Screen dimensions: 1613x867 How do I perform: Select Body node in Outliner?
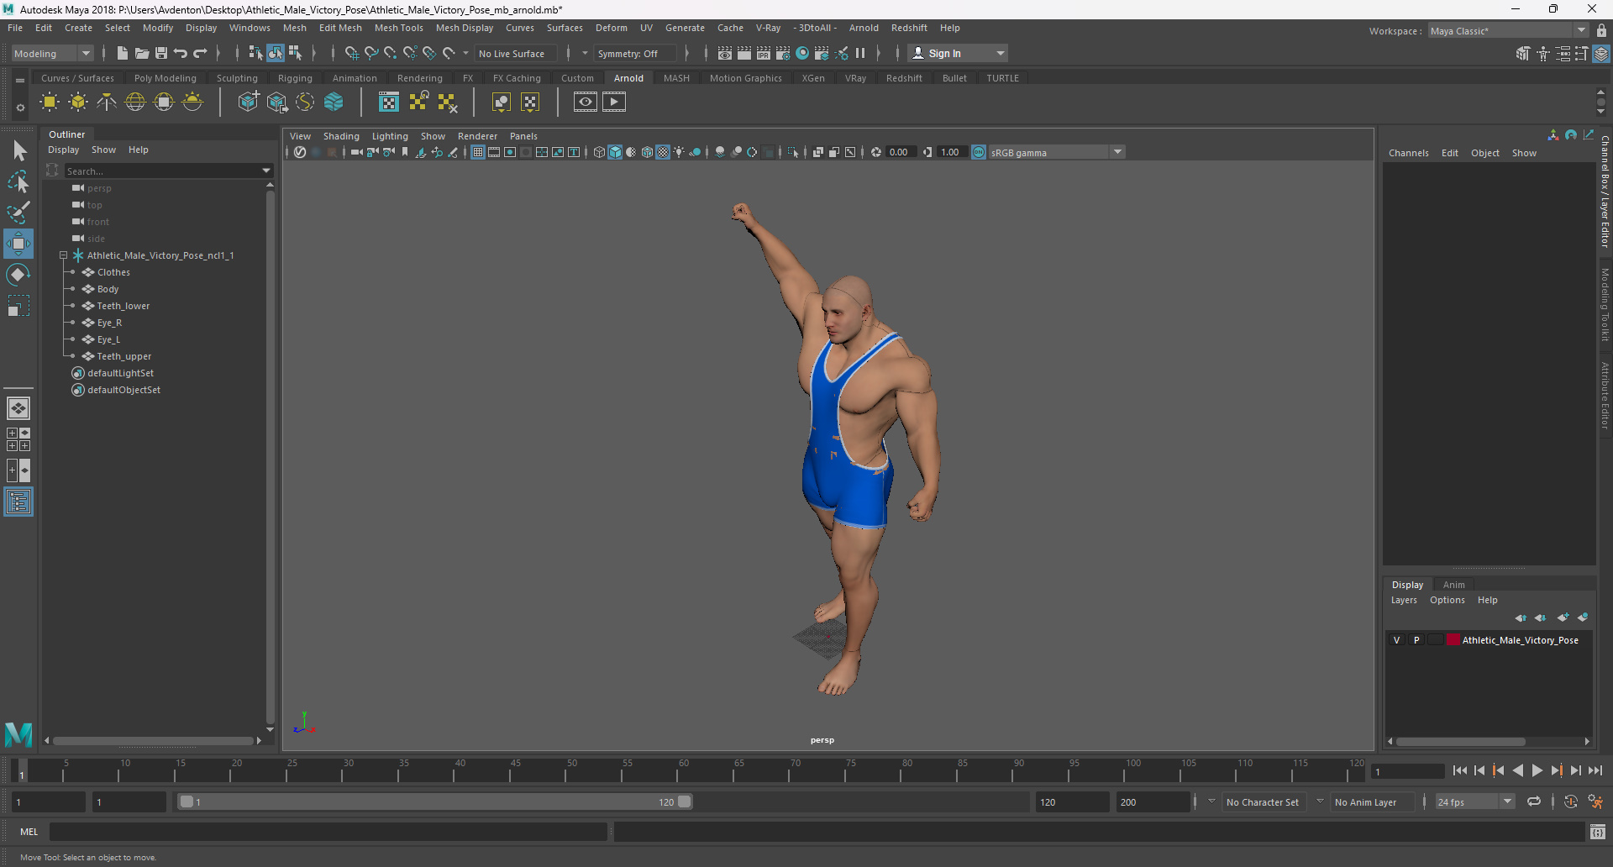(108, 289)
